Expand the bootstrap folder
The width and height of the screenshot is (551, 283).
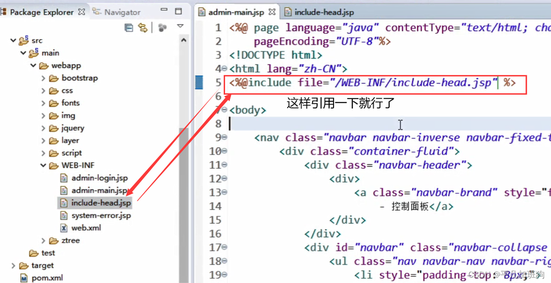(44, 78)
